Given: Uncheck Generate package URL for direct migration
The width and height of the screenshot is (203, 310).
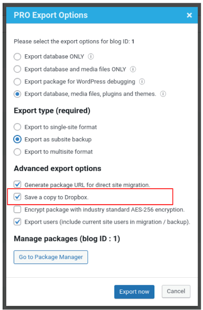Looking at the screenshot, I should (17, 185).
